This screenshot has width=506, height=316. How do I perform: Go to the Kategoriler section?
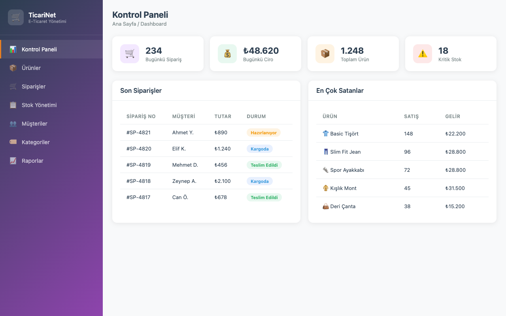pos(51,142)
